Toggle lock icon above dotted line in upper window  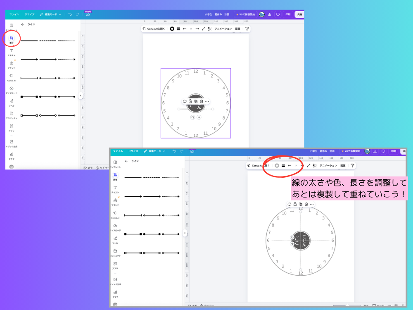click(190, 101)
